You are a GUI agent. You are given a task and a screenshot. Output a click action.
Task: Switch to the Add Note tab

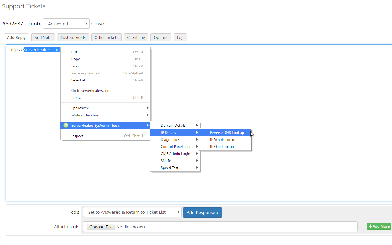[x=43, y=37]
